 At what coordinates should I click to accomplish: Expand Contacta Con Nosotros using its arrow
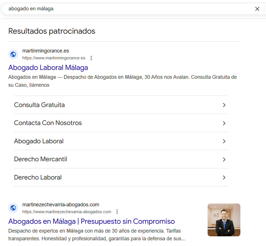point(224,123)
